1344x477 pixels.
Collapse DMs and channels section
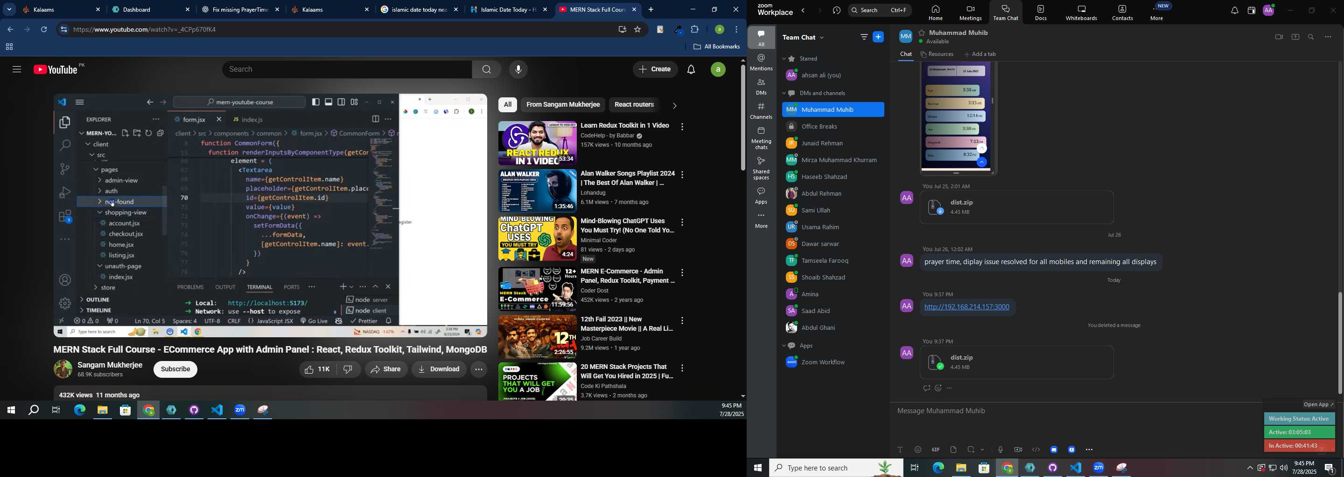click(x=784, y=94)
